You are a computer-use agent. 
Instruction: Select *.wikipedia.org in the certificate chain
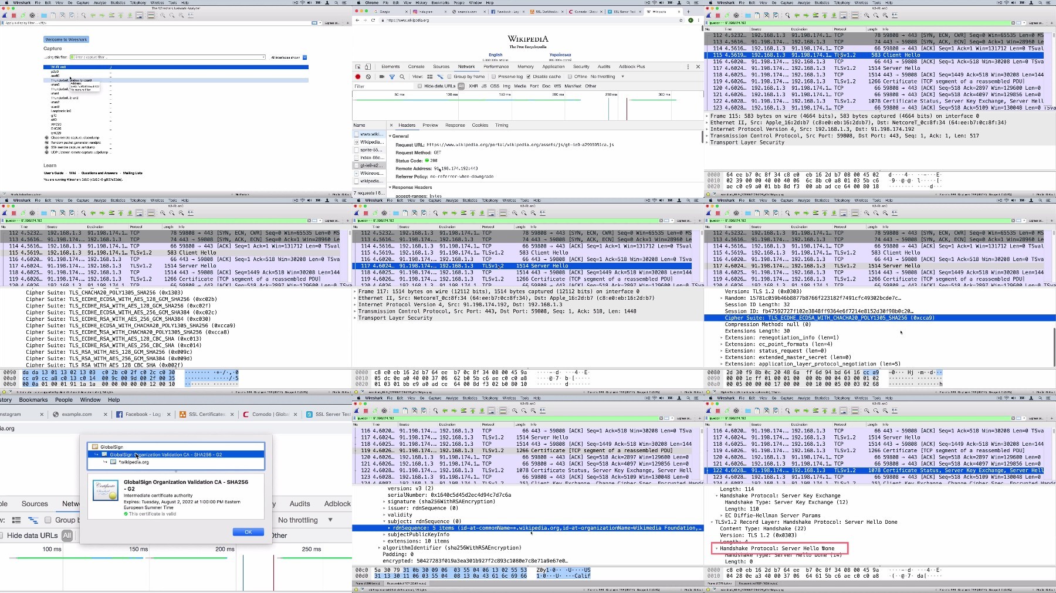point(134,462)
